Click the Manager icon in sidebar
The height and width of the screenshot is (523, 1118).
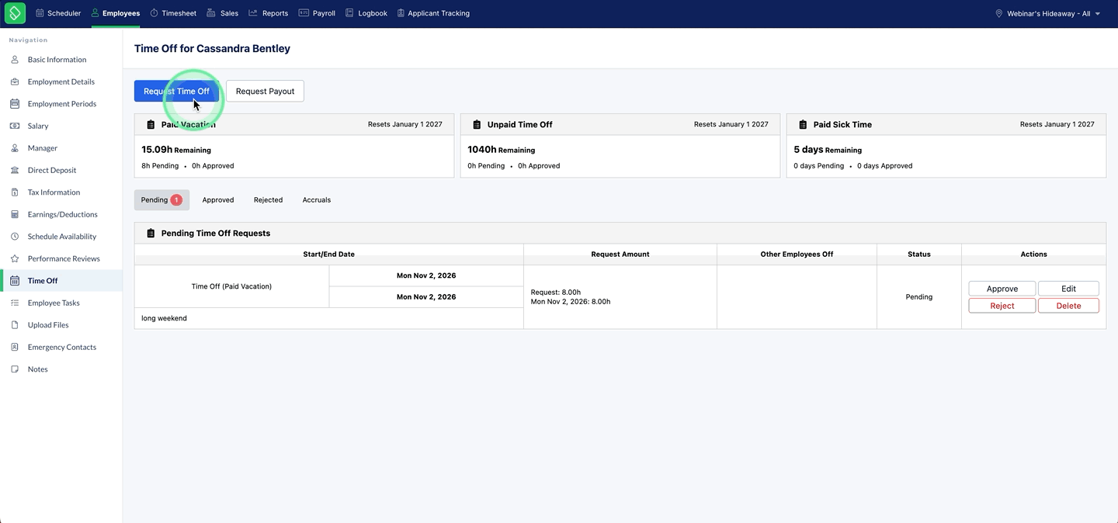pos(15,148)
